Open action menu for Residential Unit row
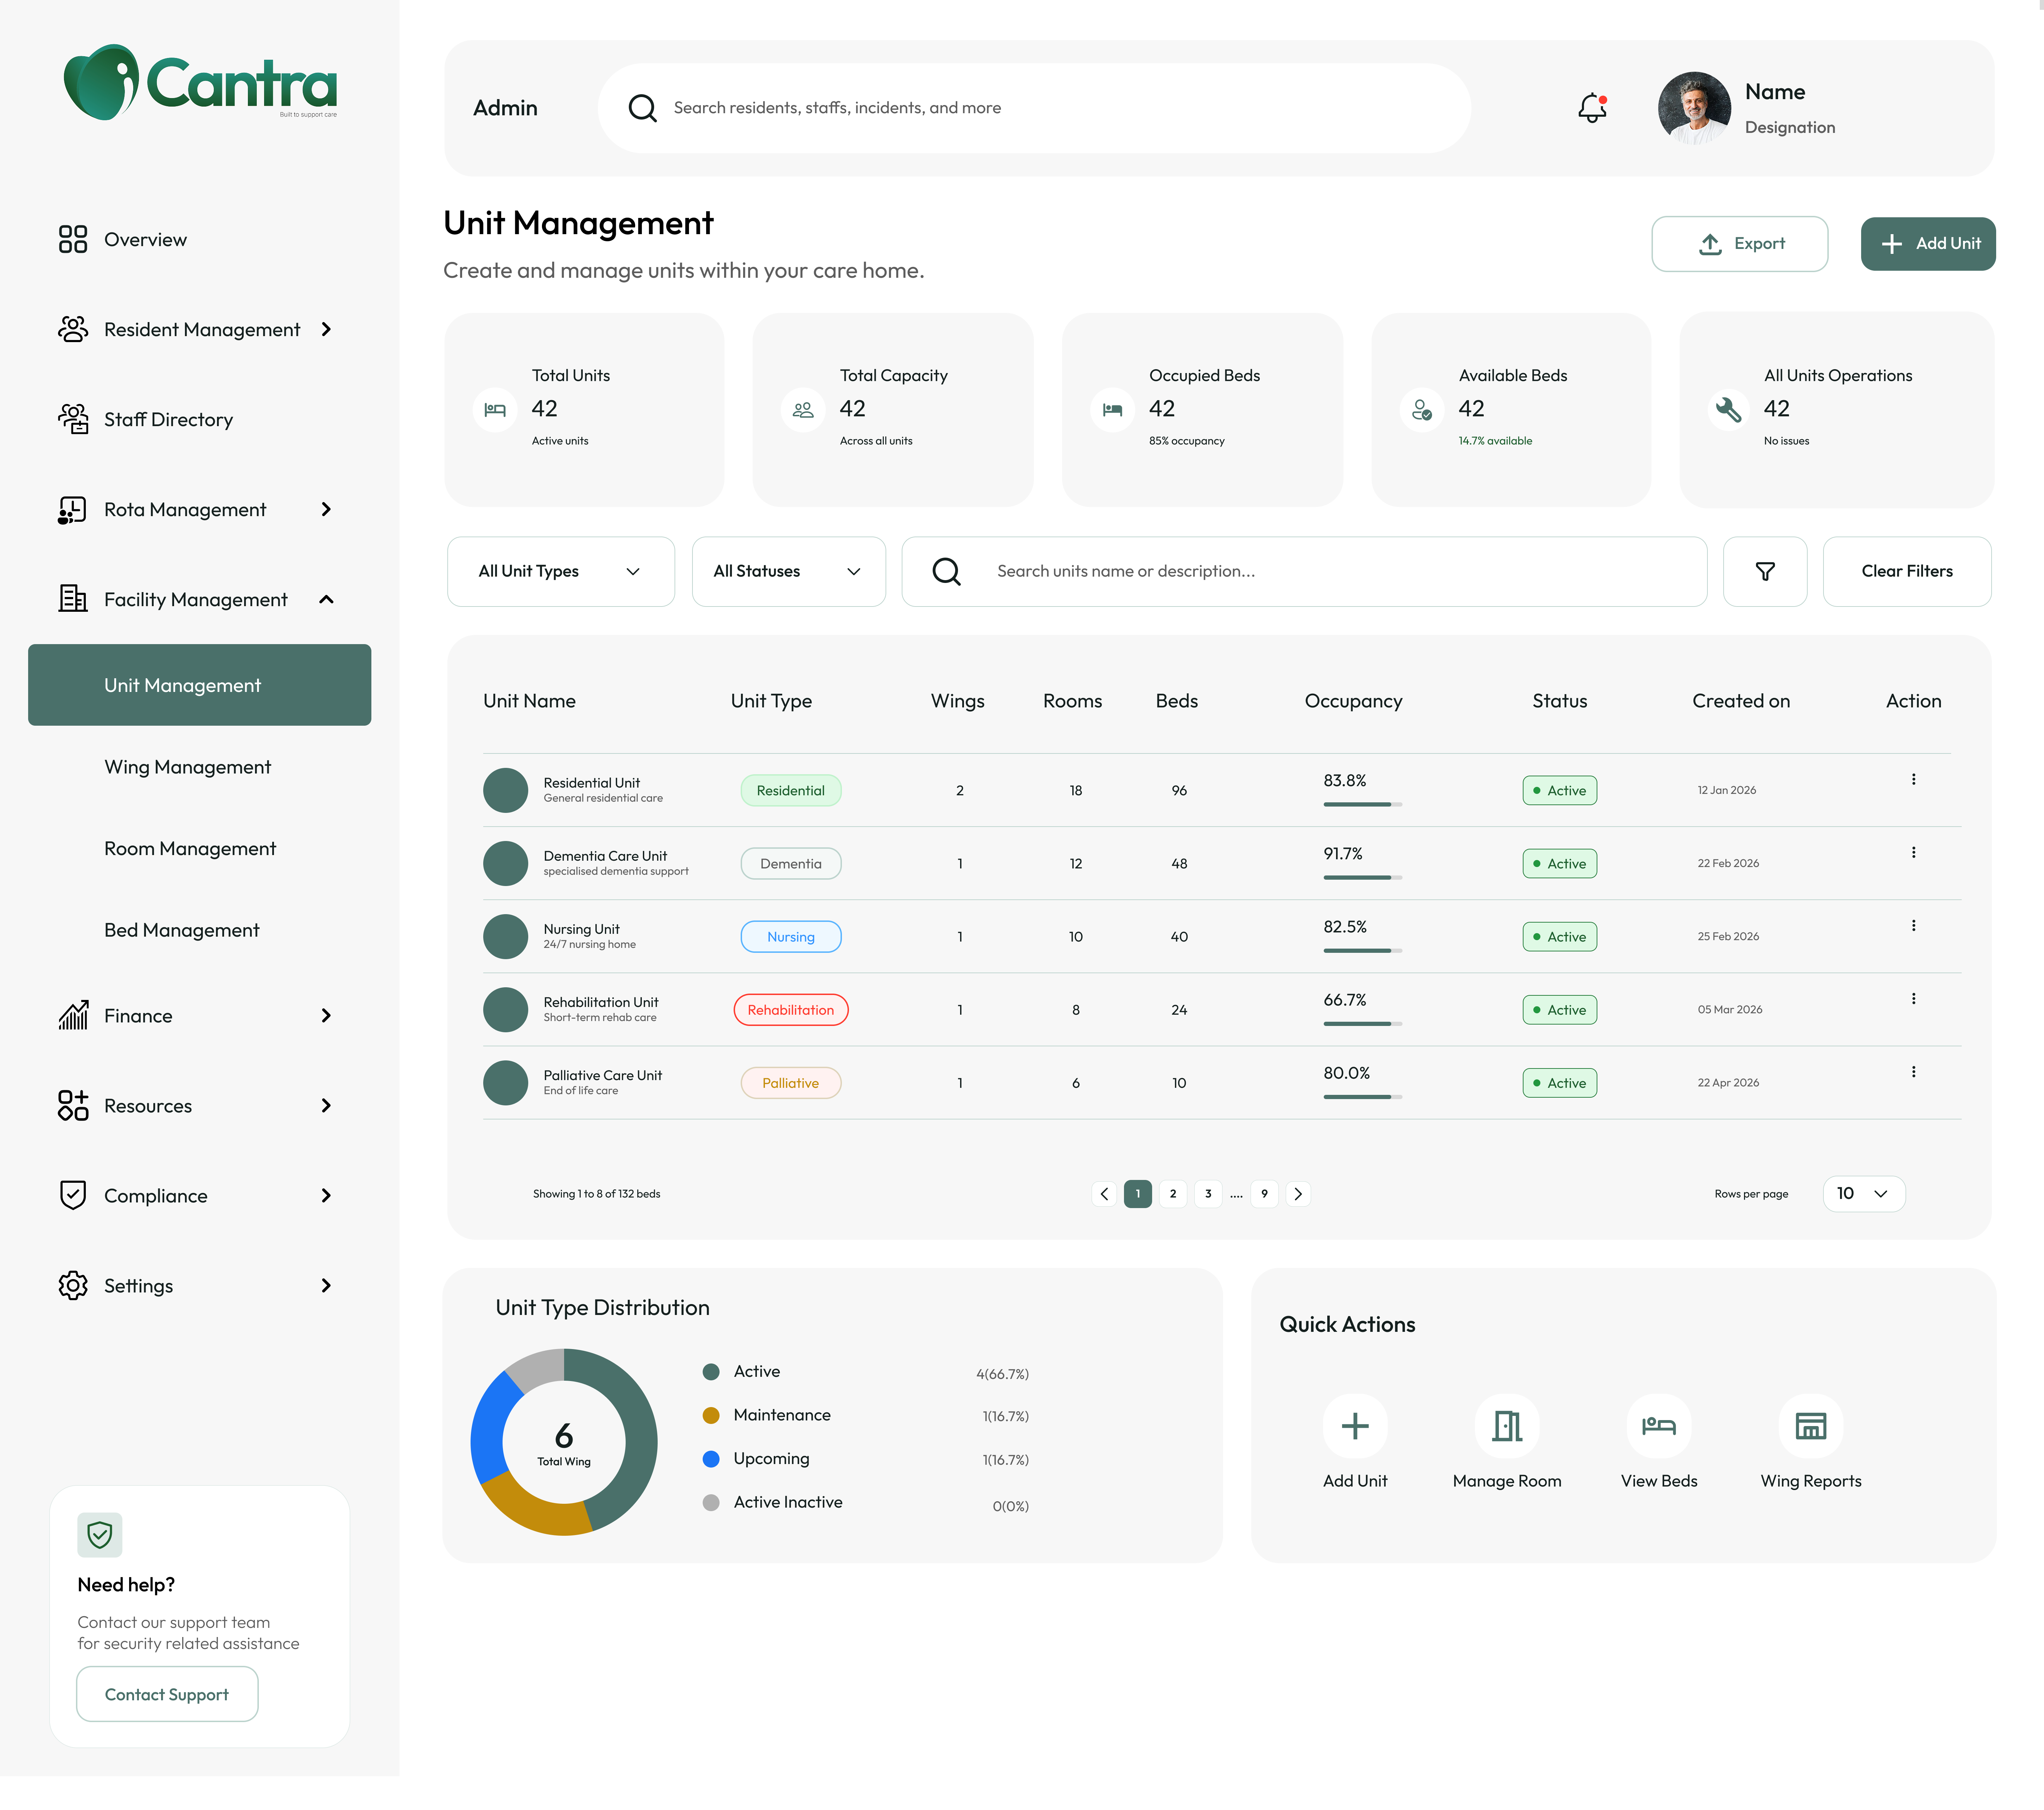 [1913, 779]
